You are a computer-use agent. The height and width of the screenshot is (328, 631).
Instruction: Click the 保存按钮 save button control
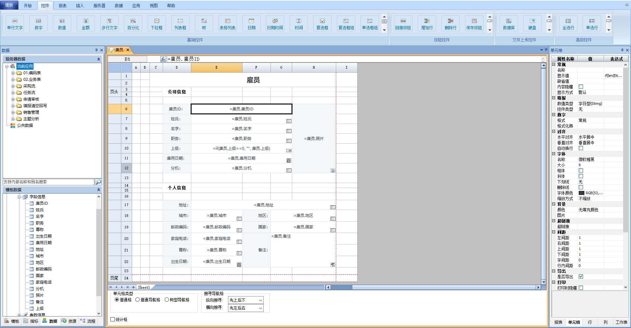pos(474,23)
